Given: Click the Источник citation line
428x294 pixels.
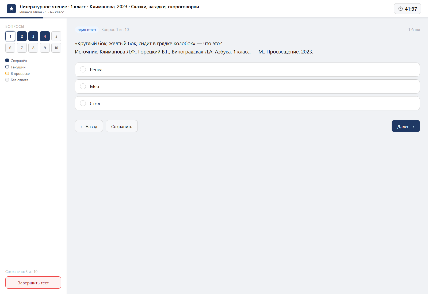Looking at the screenshot, I should click(194, 52).
